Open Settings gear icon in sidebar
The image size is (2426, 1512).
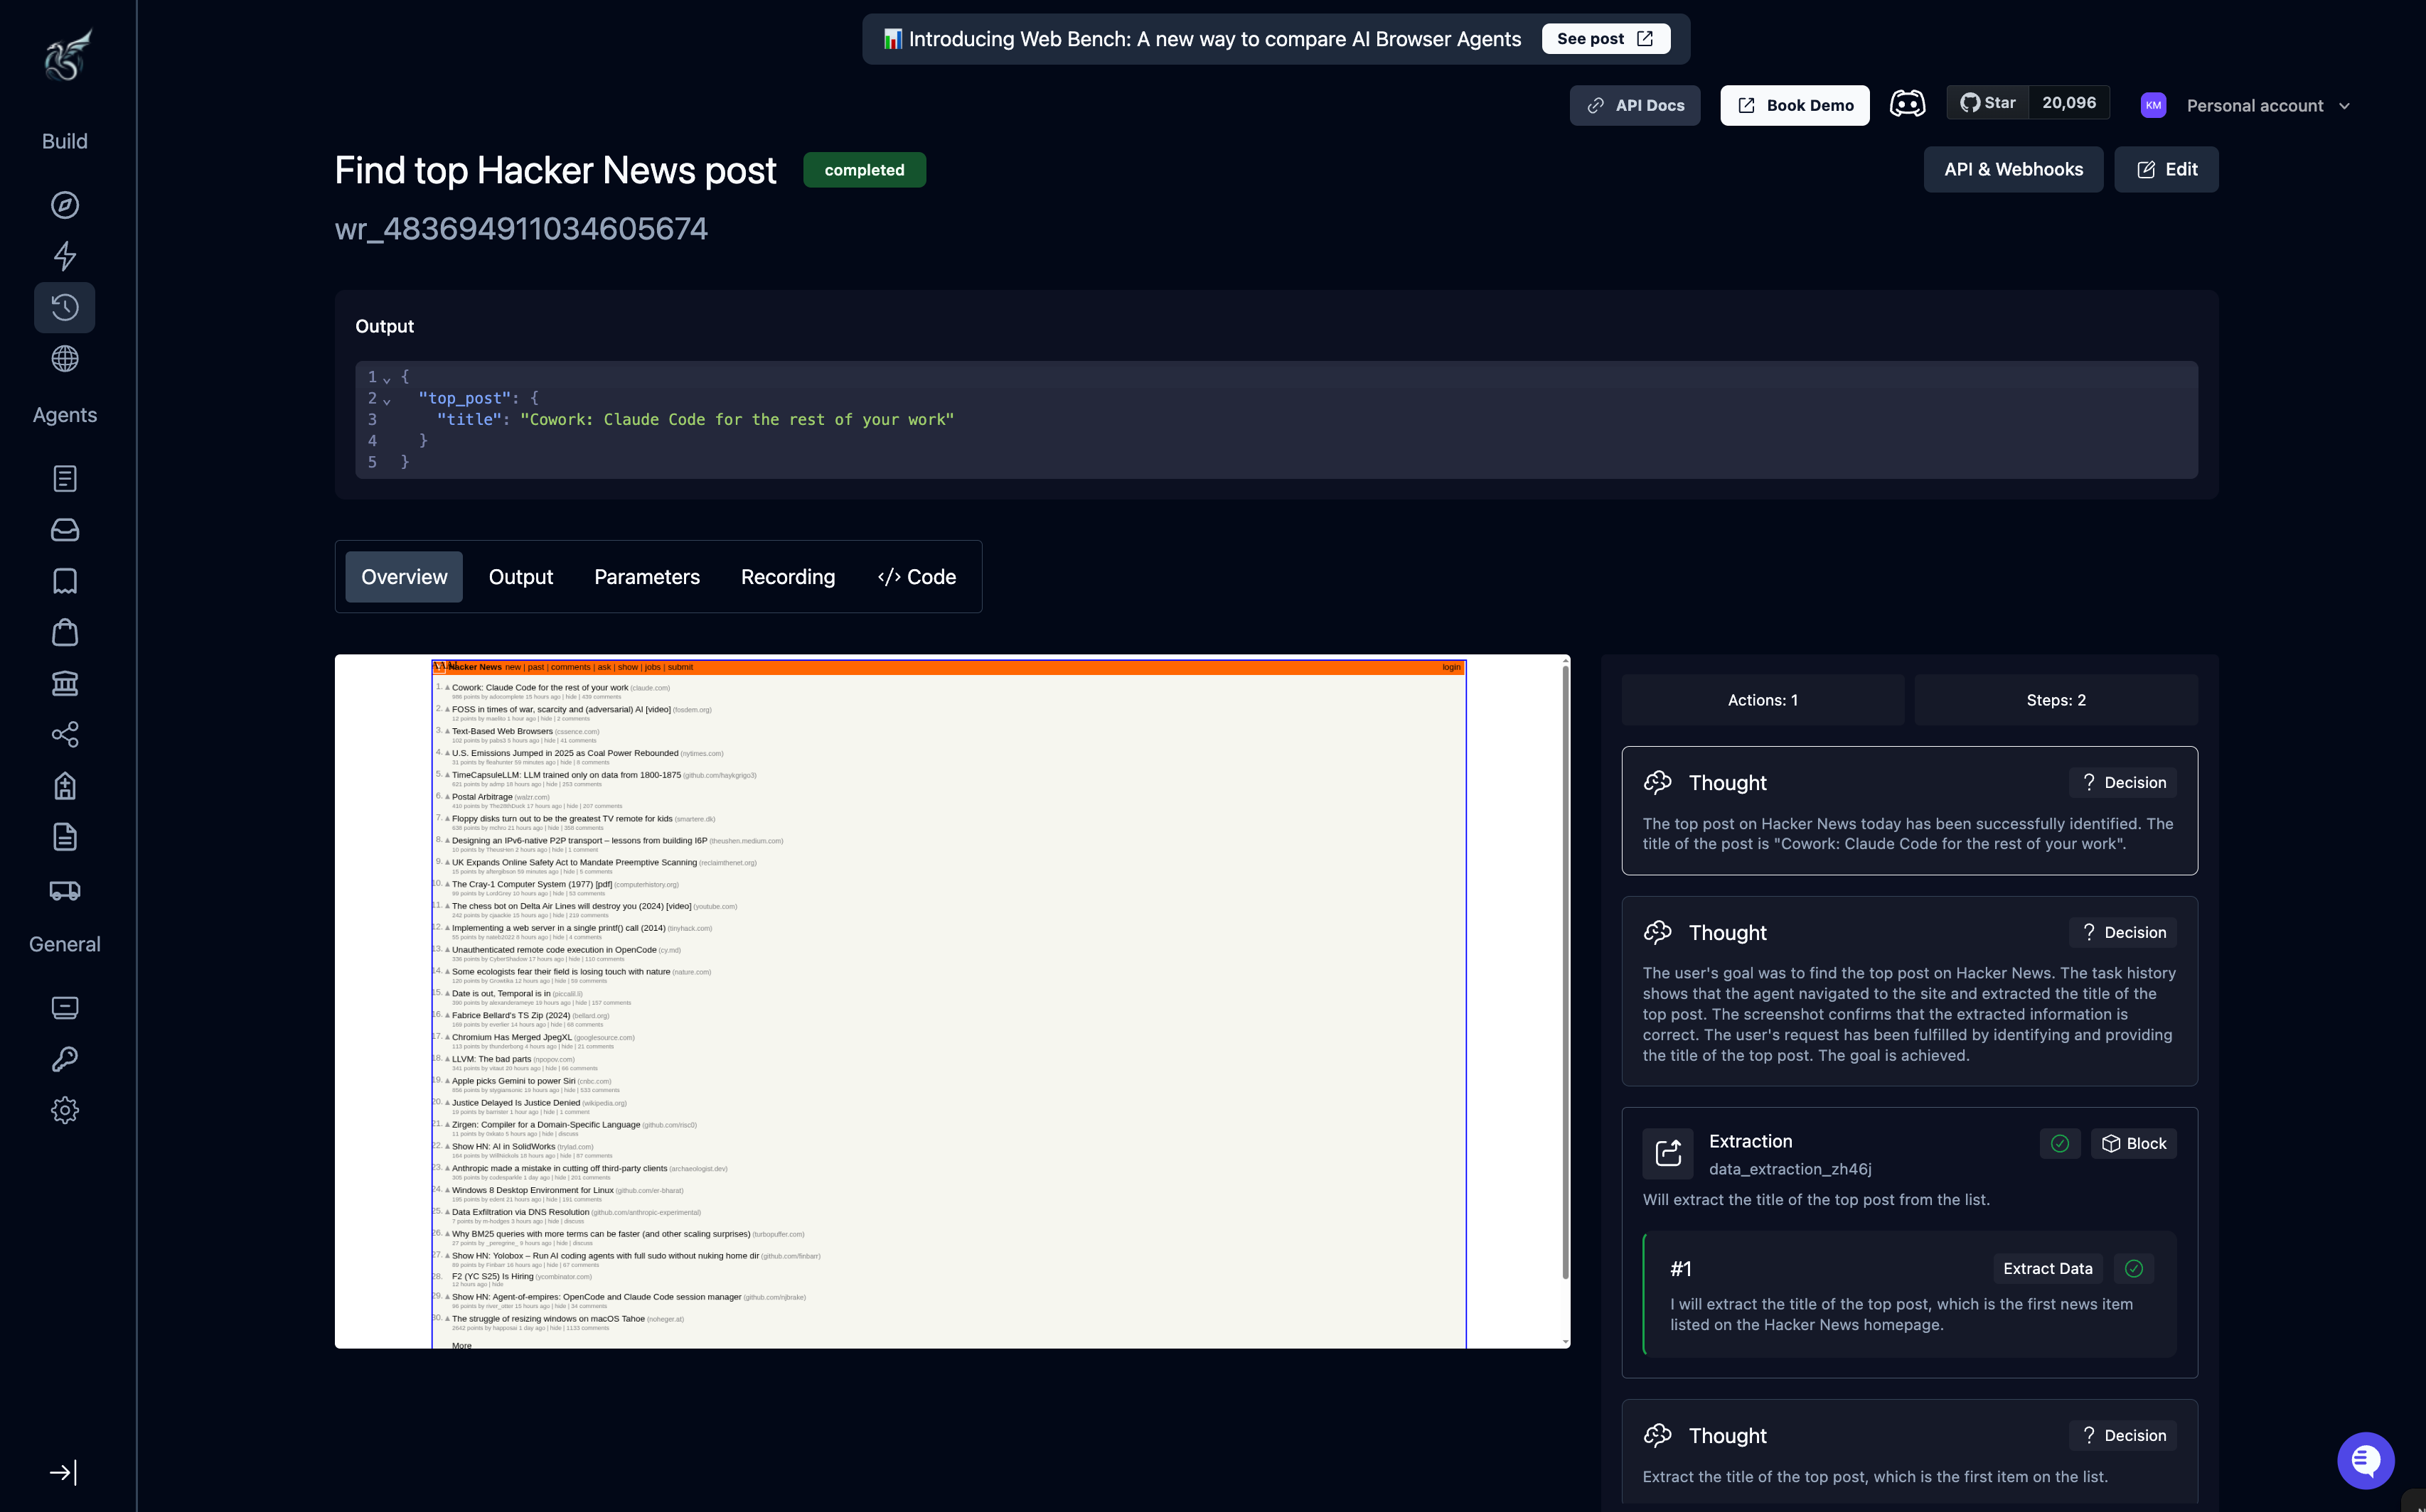click(x=65, y=1110)
